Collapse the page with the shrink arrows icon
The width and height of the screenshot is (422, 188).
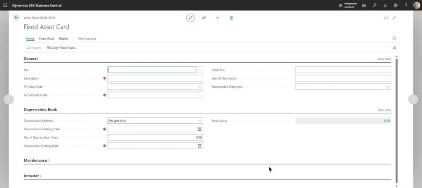[x=394, y=18]
